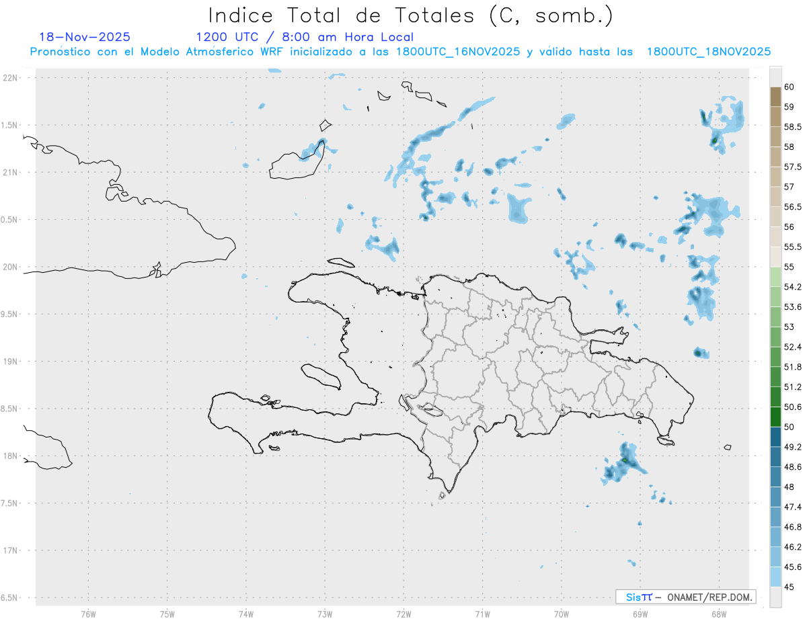Click longitude label "76W"
The image size is (807, 623).
[88, 614]
